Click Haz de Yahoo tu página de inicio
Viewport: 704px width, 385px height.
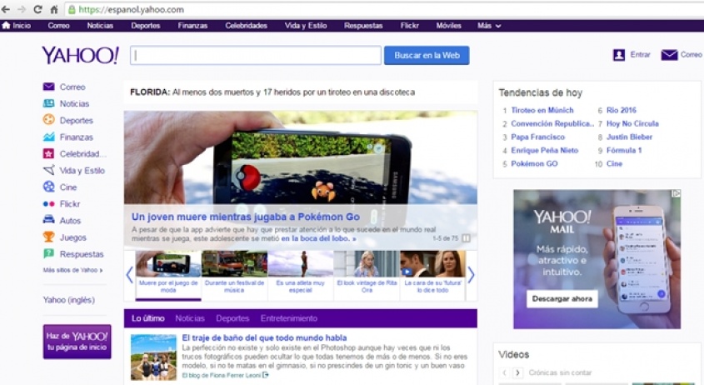pyautogui.click(x=77, y=342)
